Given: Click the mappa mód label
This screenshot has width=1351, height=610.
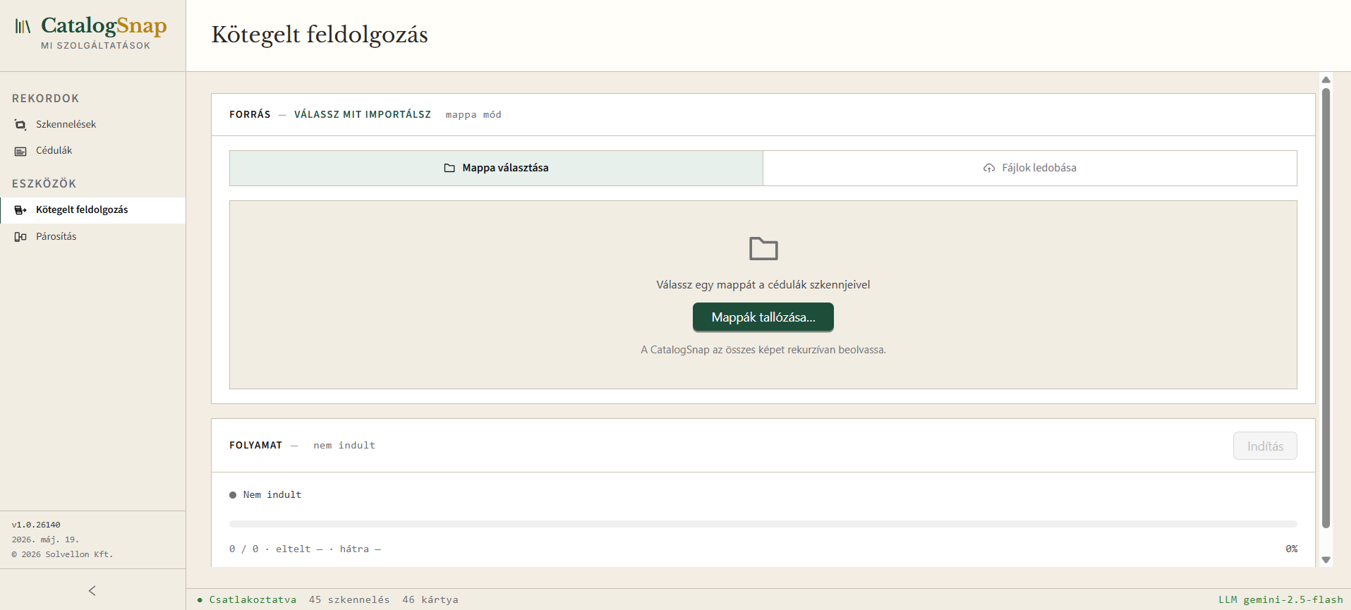Looking at the screenshot, I should click(473, 115).
